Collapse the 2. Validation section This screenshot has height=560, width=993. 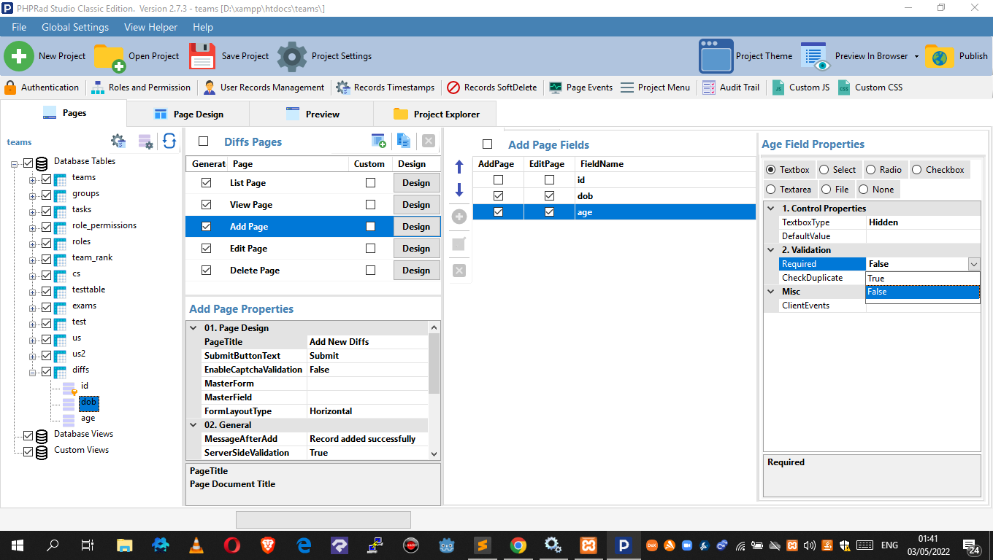pos(770,249)
